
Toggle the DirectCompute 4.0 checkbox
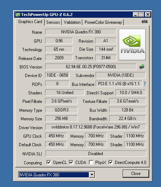point(111,162)
